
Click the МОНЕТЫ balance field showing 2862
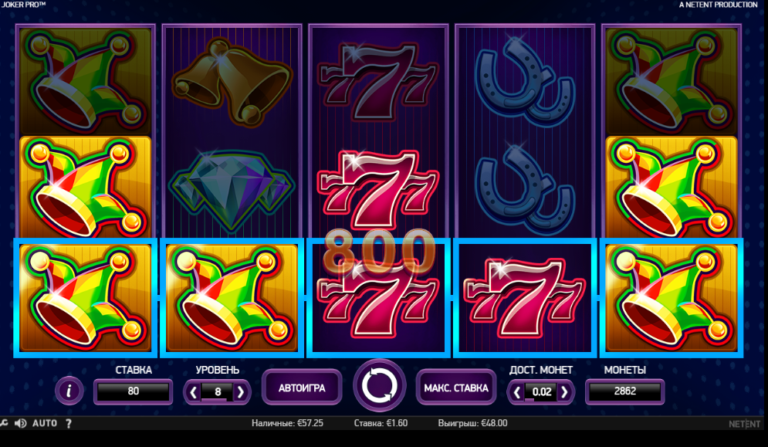tap(625, 391)
